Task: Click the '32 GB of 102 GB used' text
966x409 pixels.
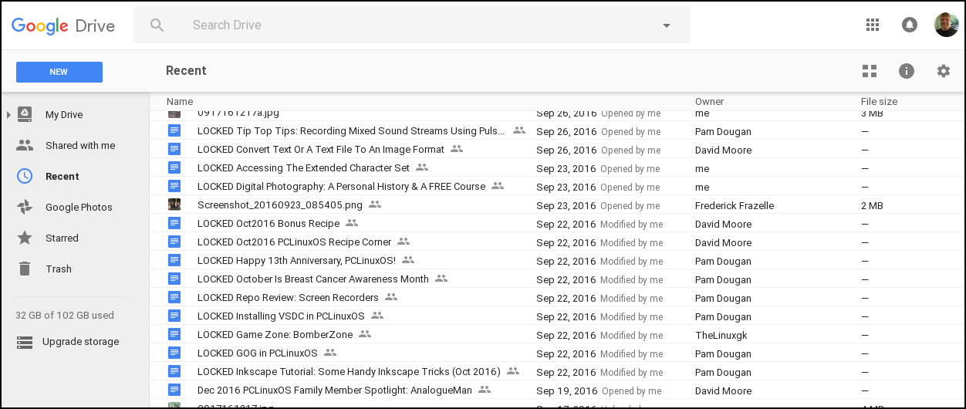Action: 65,316
